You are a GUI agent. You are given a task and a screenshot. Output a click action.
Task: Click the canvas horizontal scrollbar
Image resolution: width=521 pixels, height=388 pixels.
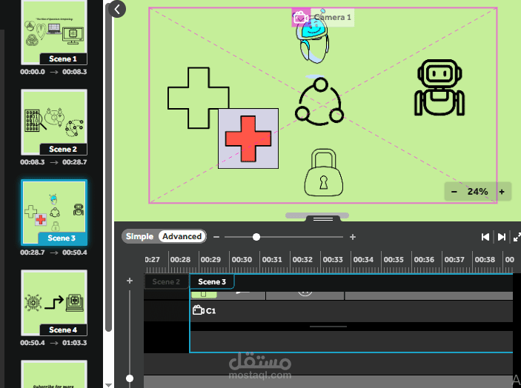click(x=317, y=215)
